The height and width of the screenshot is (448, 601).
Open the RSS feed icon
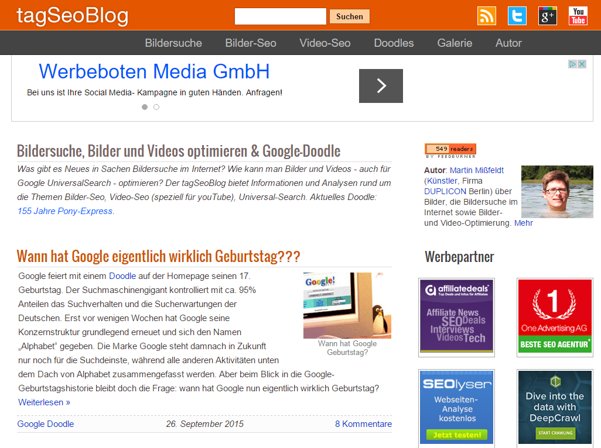486,16
